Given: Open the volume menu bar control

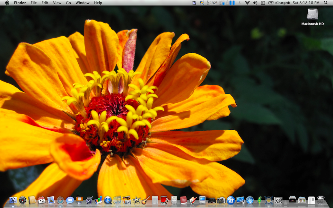Looking at the screenshot, I should [255, 3].
